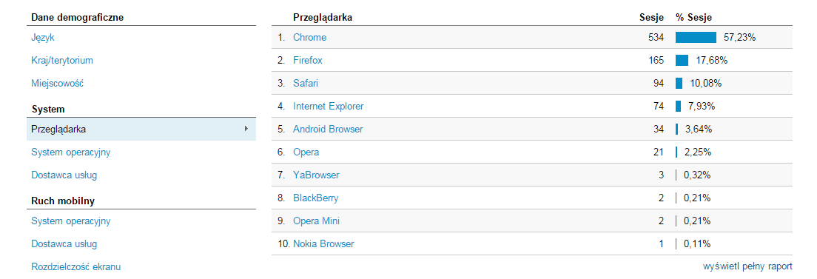Open Dostawca usług under Ruch mobilny
The width and height of the screenshot is (817, 279).
point(64,244)
